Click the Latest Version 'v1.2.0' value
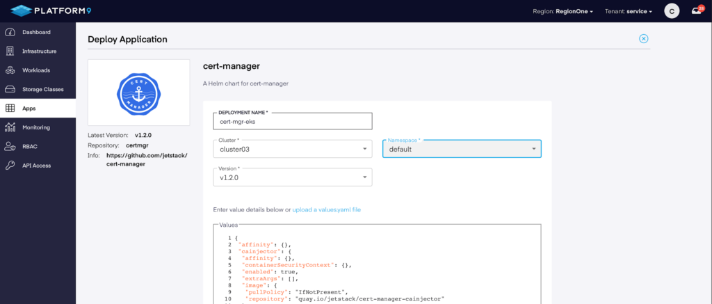Viewport: 712px width, 304px height. pos(143,136)
